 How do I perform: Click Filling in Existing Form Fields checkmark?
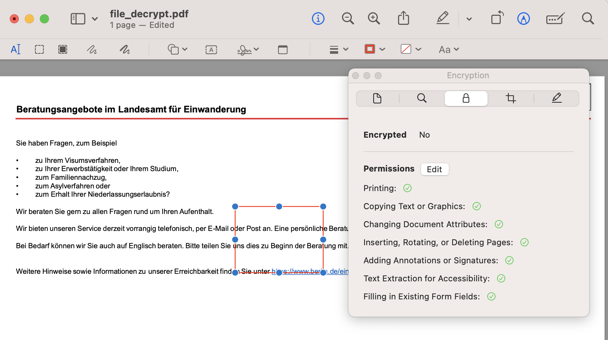491,296
